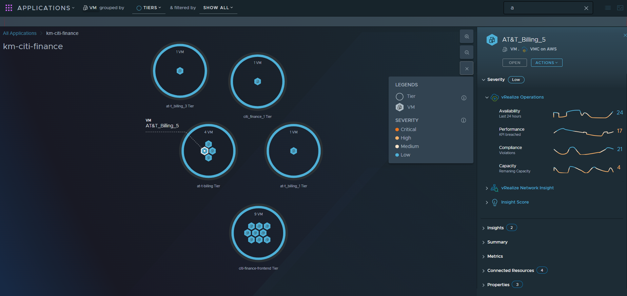Zoom out on the topology map

467,52
